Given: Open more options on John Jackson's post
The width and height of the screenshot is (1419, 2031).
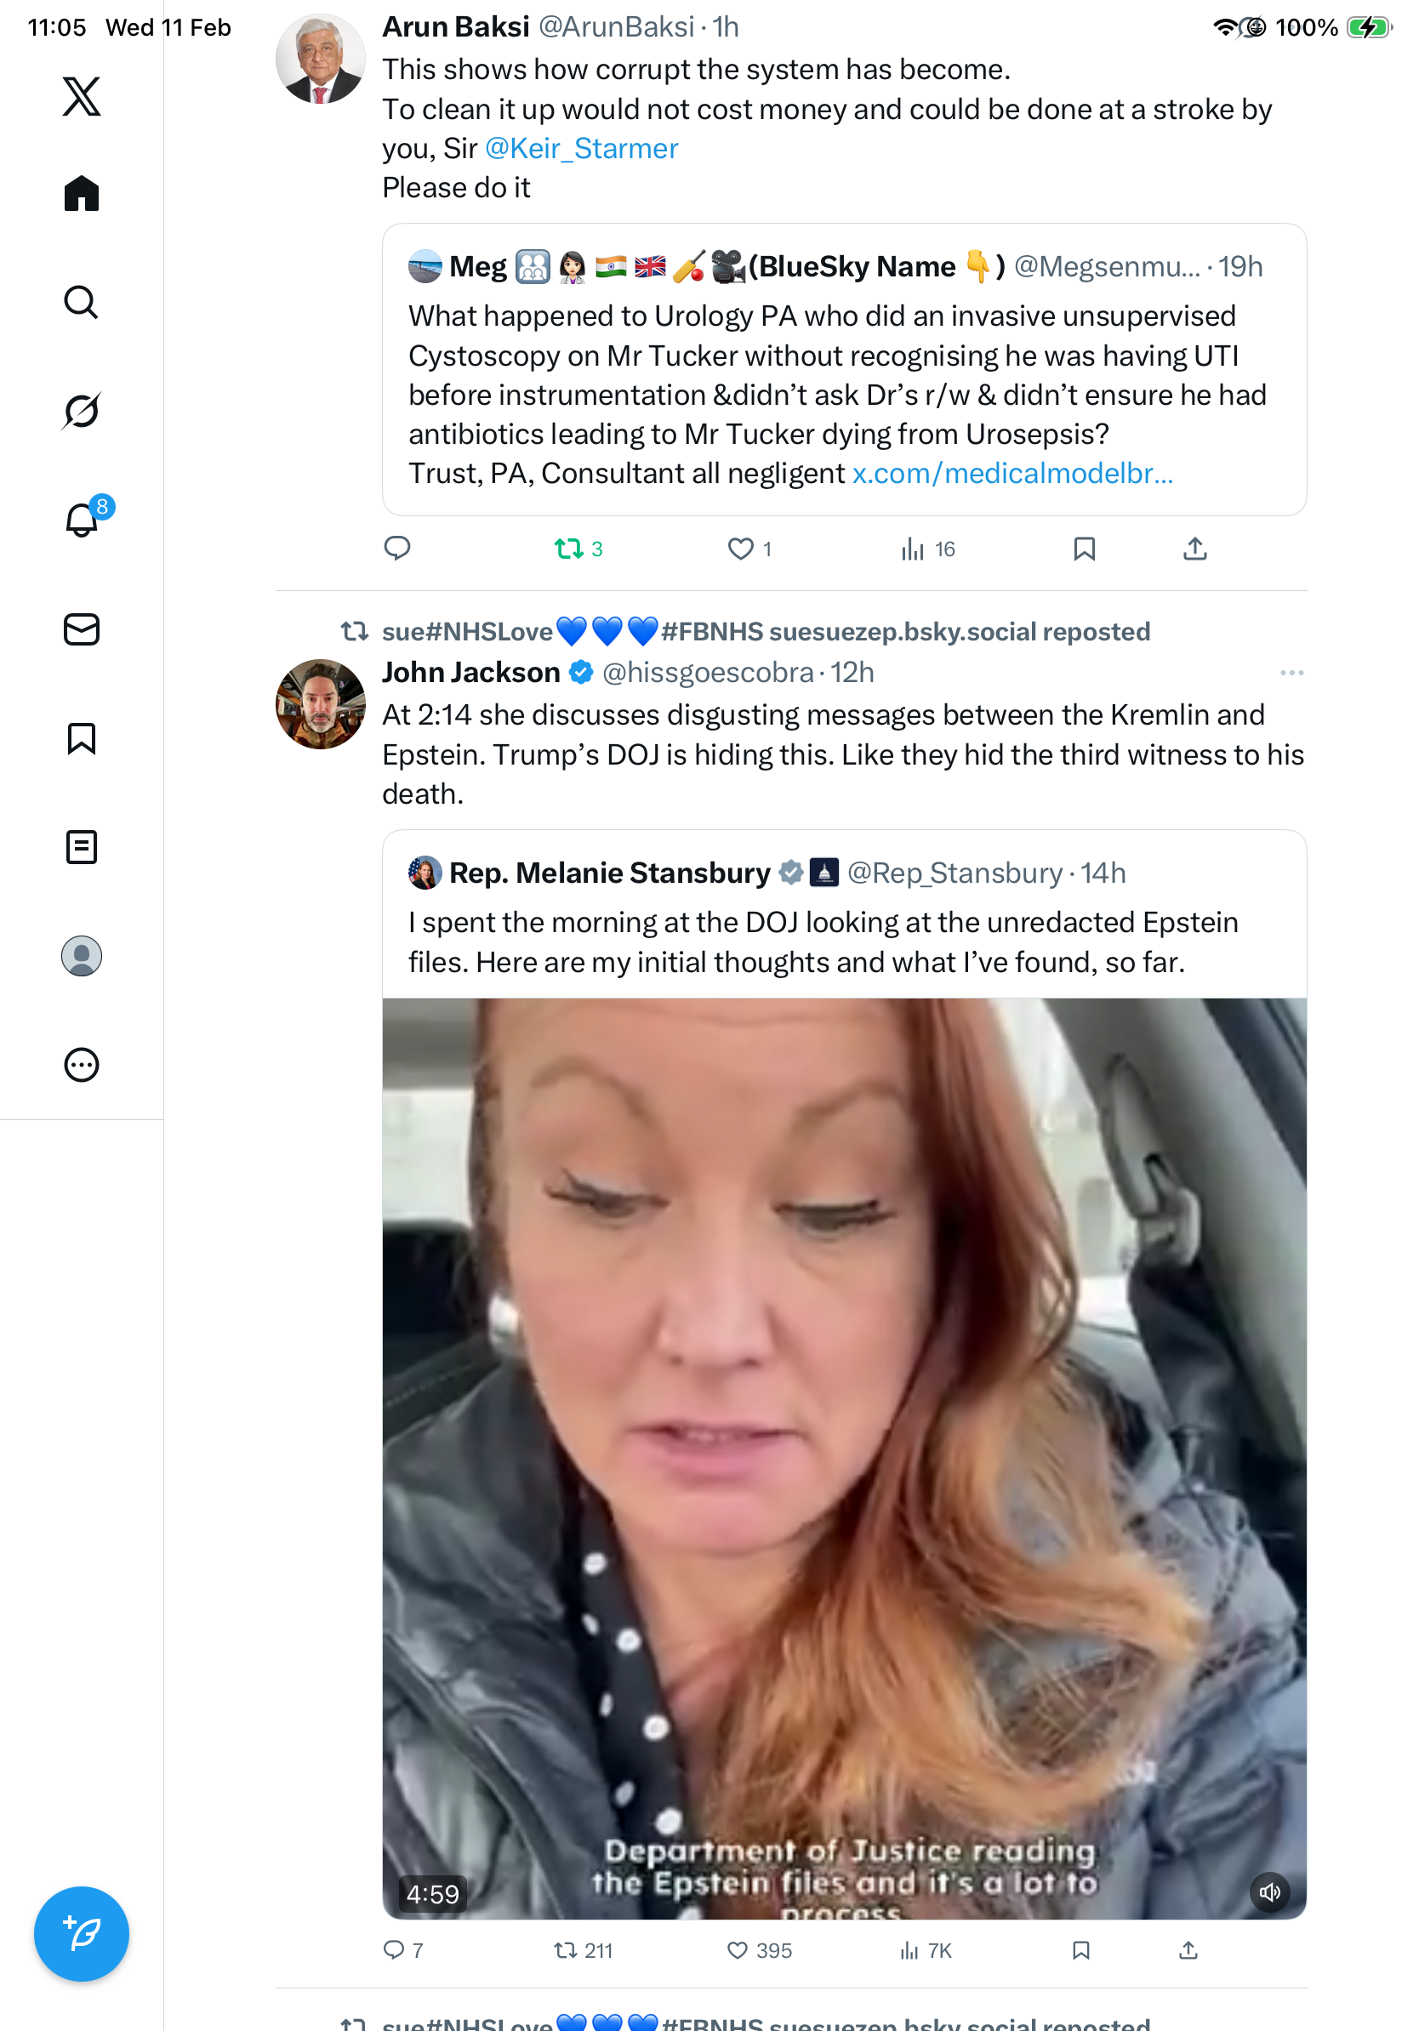Looking at the screenshot, I should [1291, 672].
